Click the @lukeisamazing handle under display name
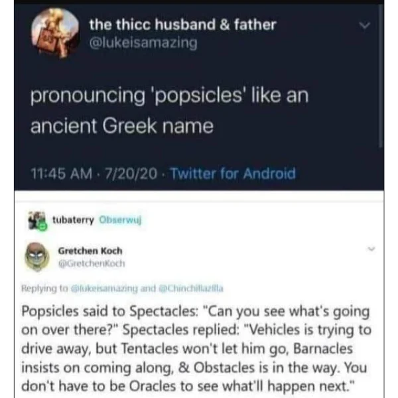The height and width of the screenshot is (398, 398). click(143, 42)
